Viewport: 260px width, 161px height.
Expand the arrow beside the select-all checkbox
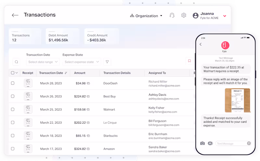(17, 73)
